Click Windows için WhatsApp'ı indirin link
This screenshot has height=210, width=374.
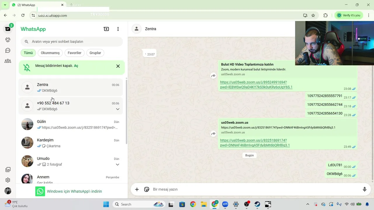[x=74, y=191]
